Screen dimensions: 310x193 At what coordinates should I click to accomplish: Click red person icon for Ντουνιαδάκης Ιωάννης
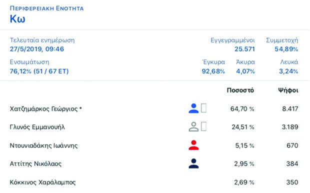point(193,145)
